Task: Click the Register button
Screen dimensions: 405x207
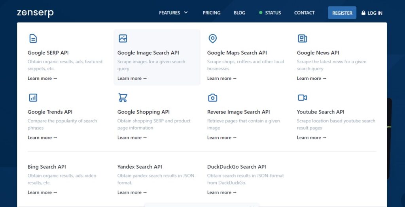Action: [342, 13]
